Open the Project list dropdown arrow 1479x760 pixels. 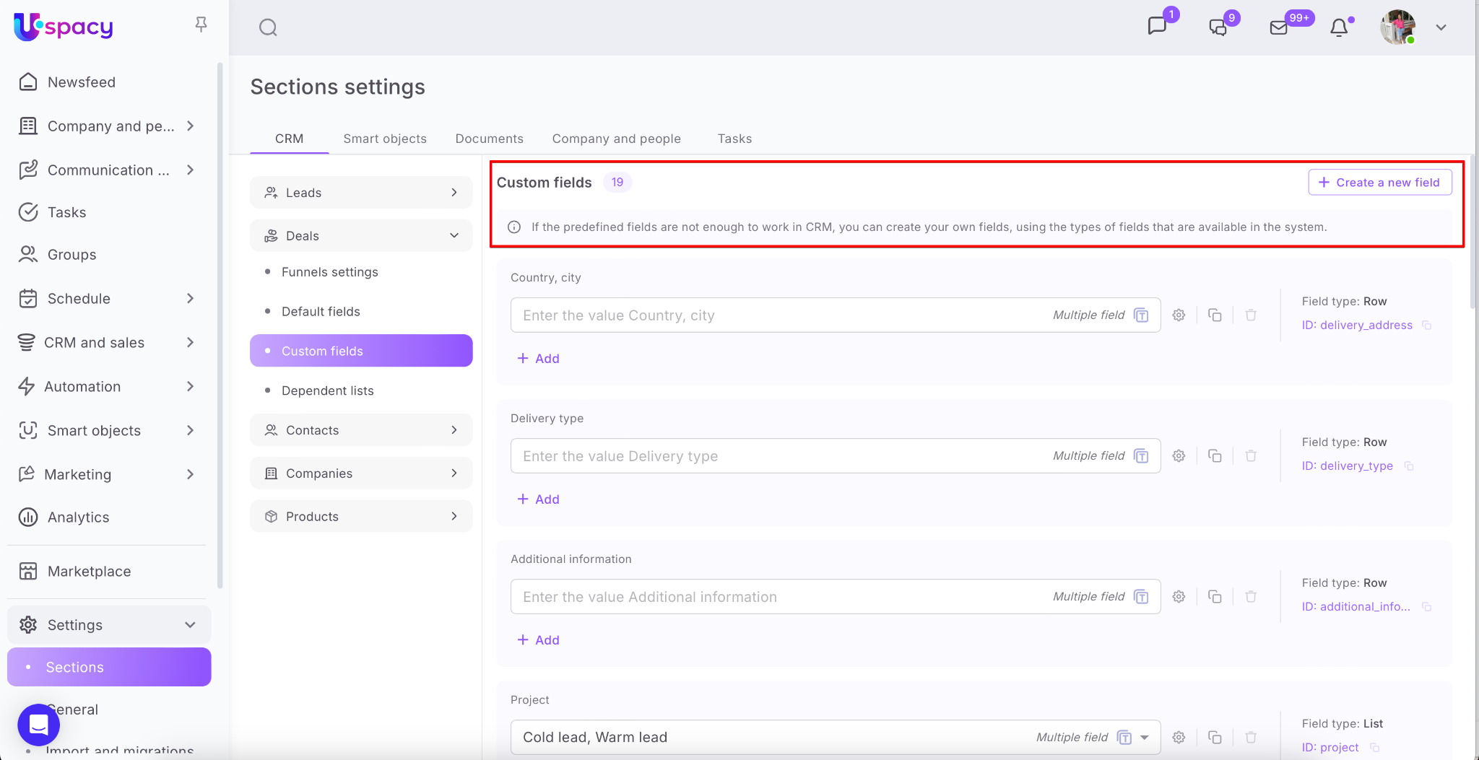pyautogui.click(x=1145, y=738)
